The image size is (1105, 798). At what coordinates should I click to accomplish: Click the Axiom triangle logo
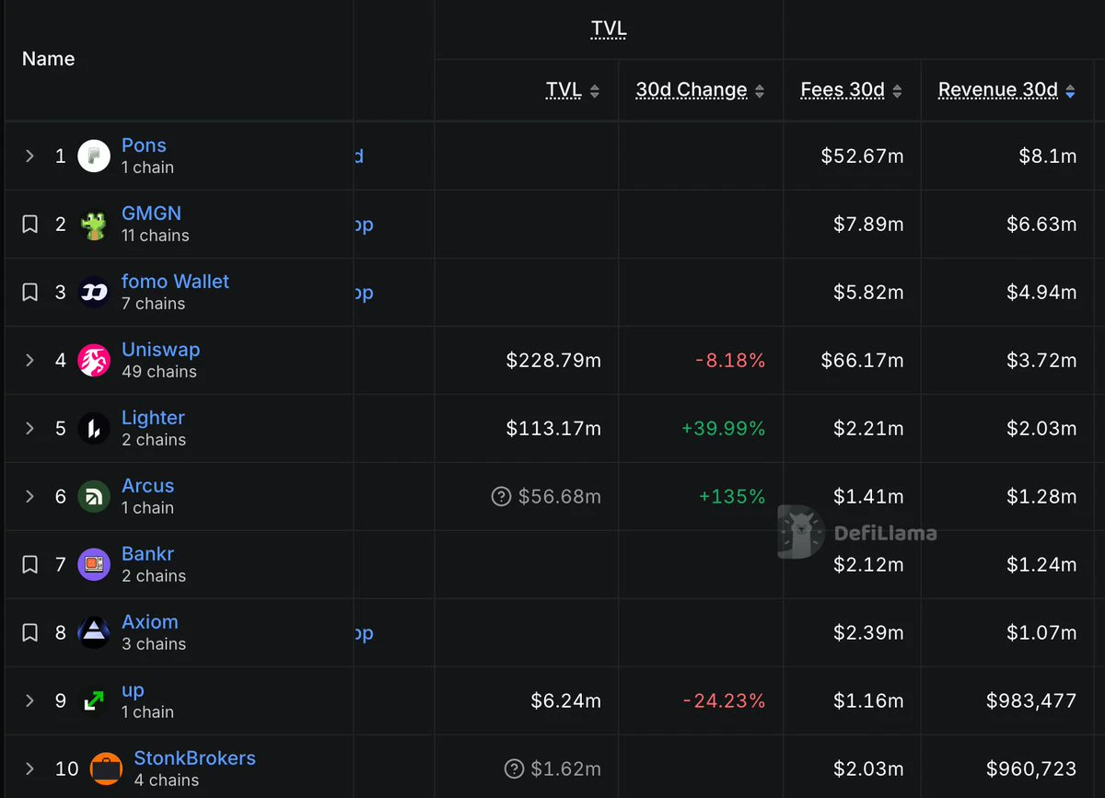(94, 633)
